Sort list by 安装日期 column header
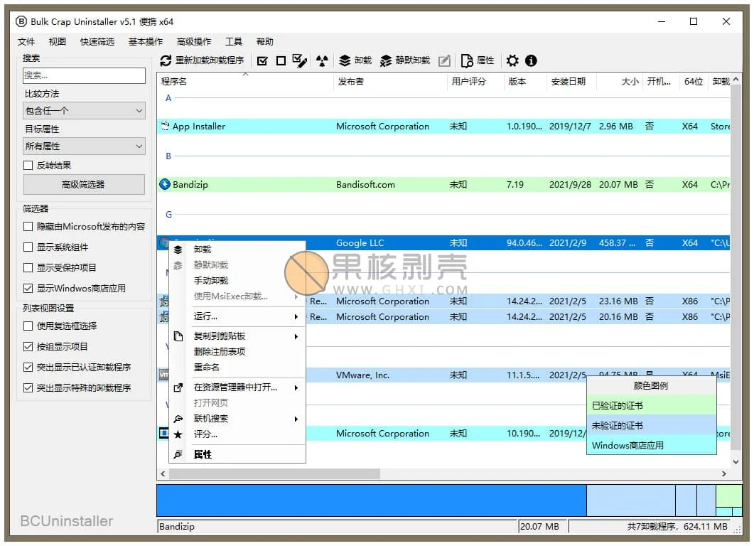The width and height of the screenshot is (754, 546). coord(571,81)
